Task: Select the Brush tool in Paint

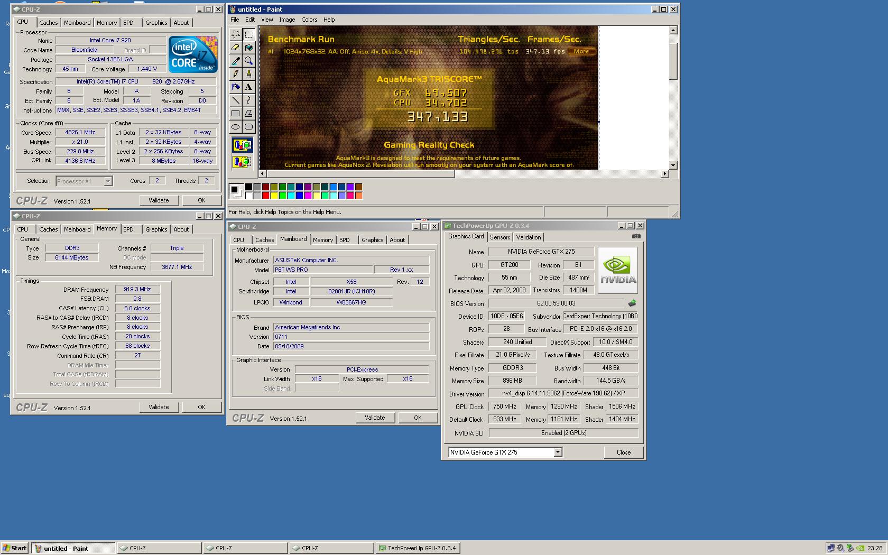Action: point(249,74)
